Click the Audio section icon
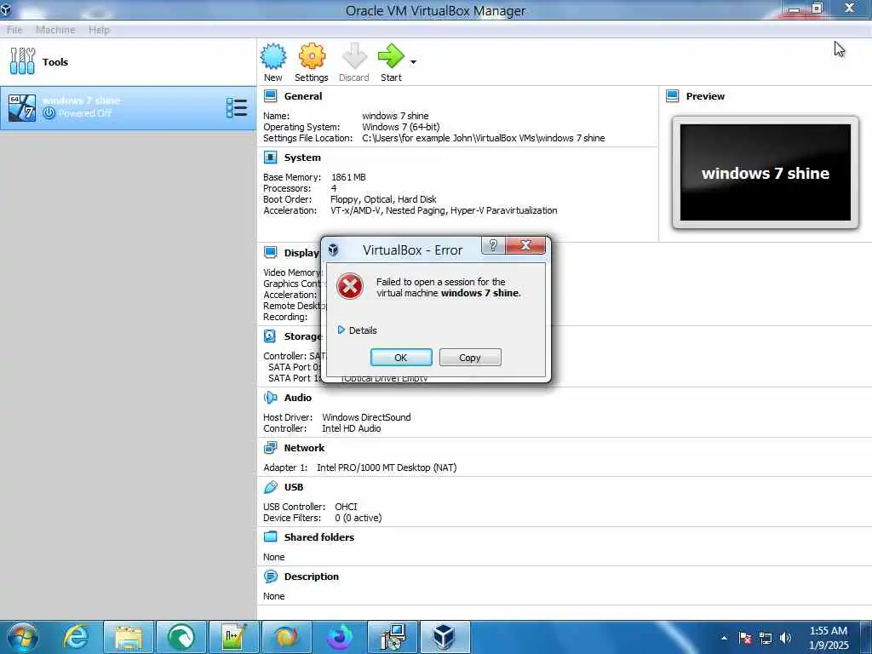 (270, 398)
